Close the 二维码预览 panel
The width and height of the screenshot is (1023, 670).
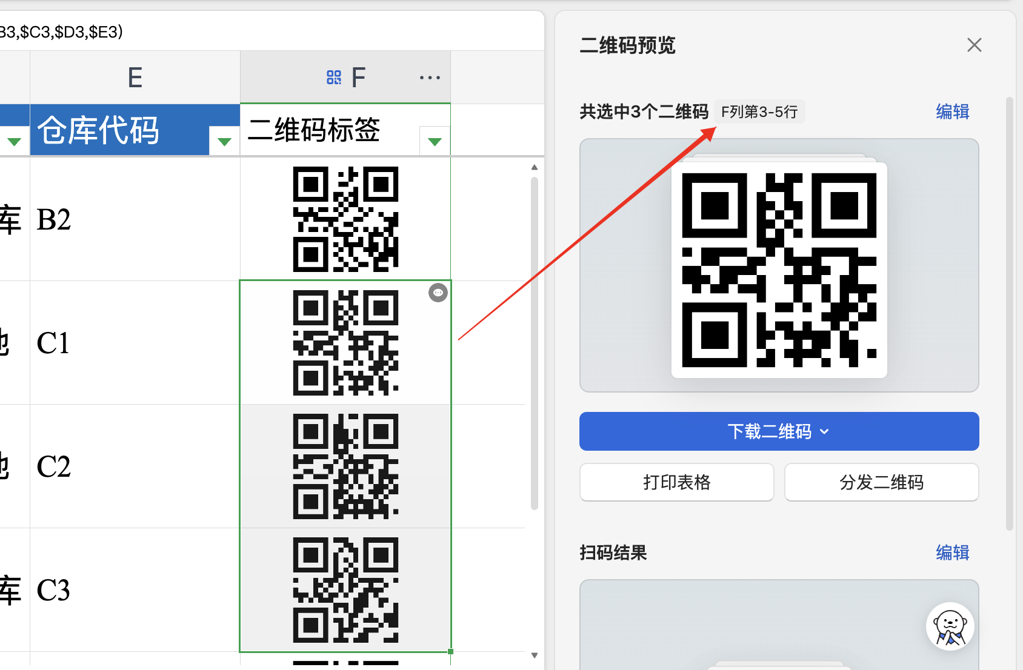pos(974,45)
